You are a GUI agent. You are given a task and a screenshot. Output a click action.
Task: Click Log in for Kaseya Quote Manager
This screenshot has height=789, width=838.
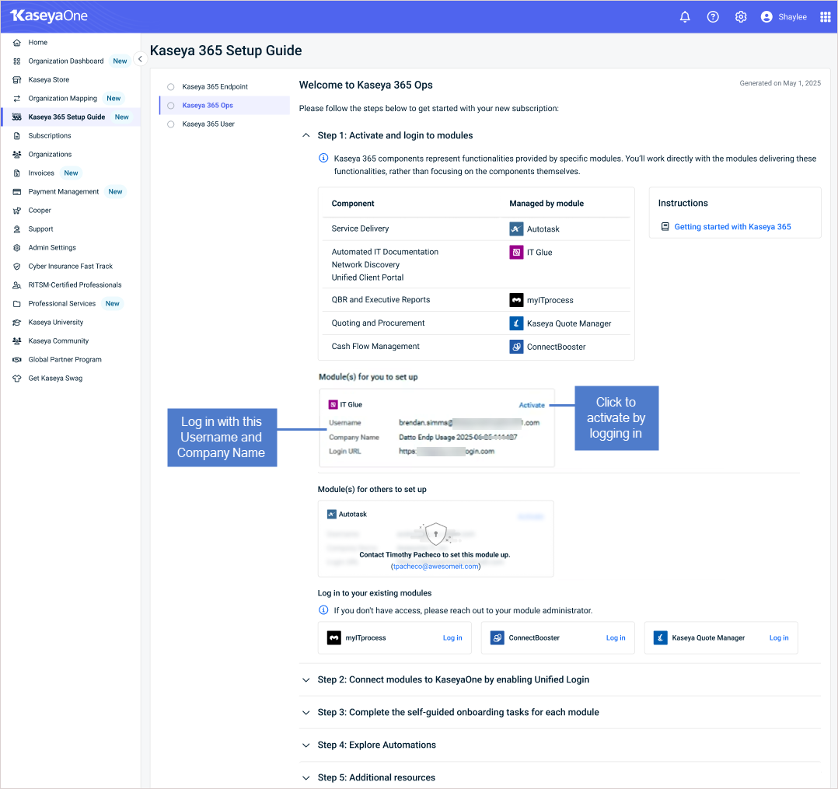[779, 637]
